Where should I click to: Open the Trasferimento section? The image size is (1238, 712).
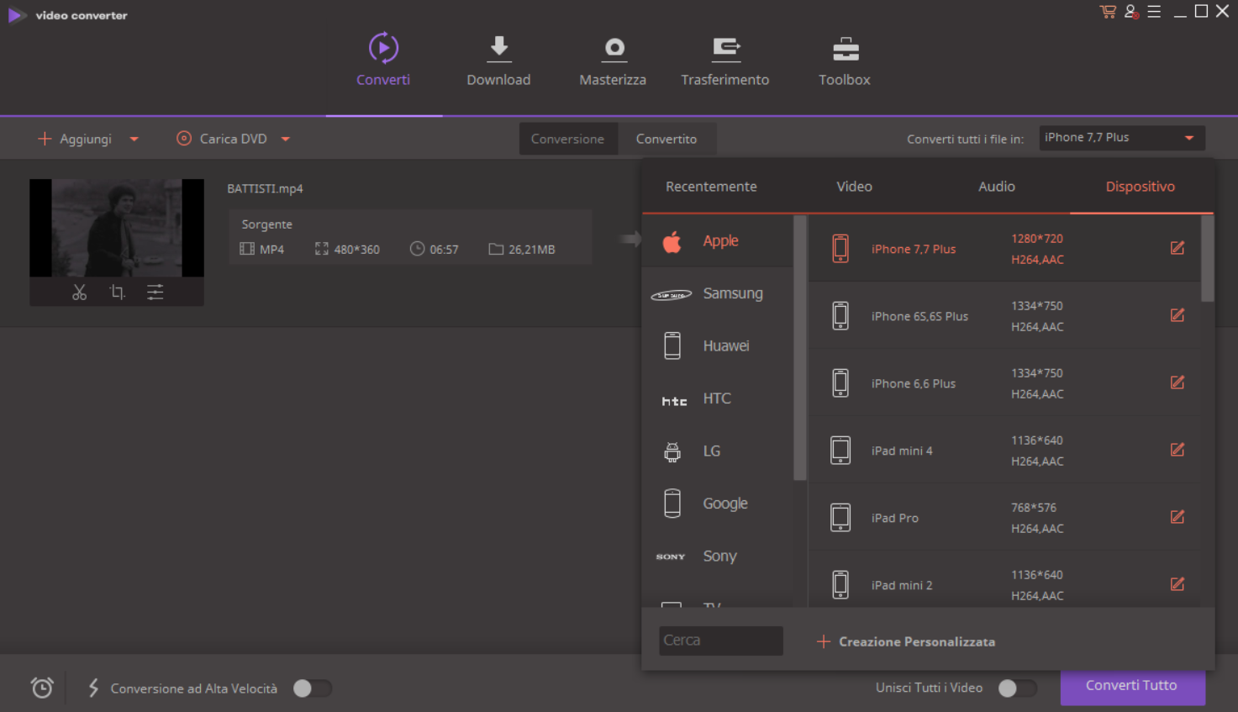coord(724,60)
